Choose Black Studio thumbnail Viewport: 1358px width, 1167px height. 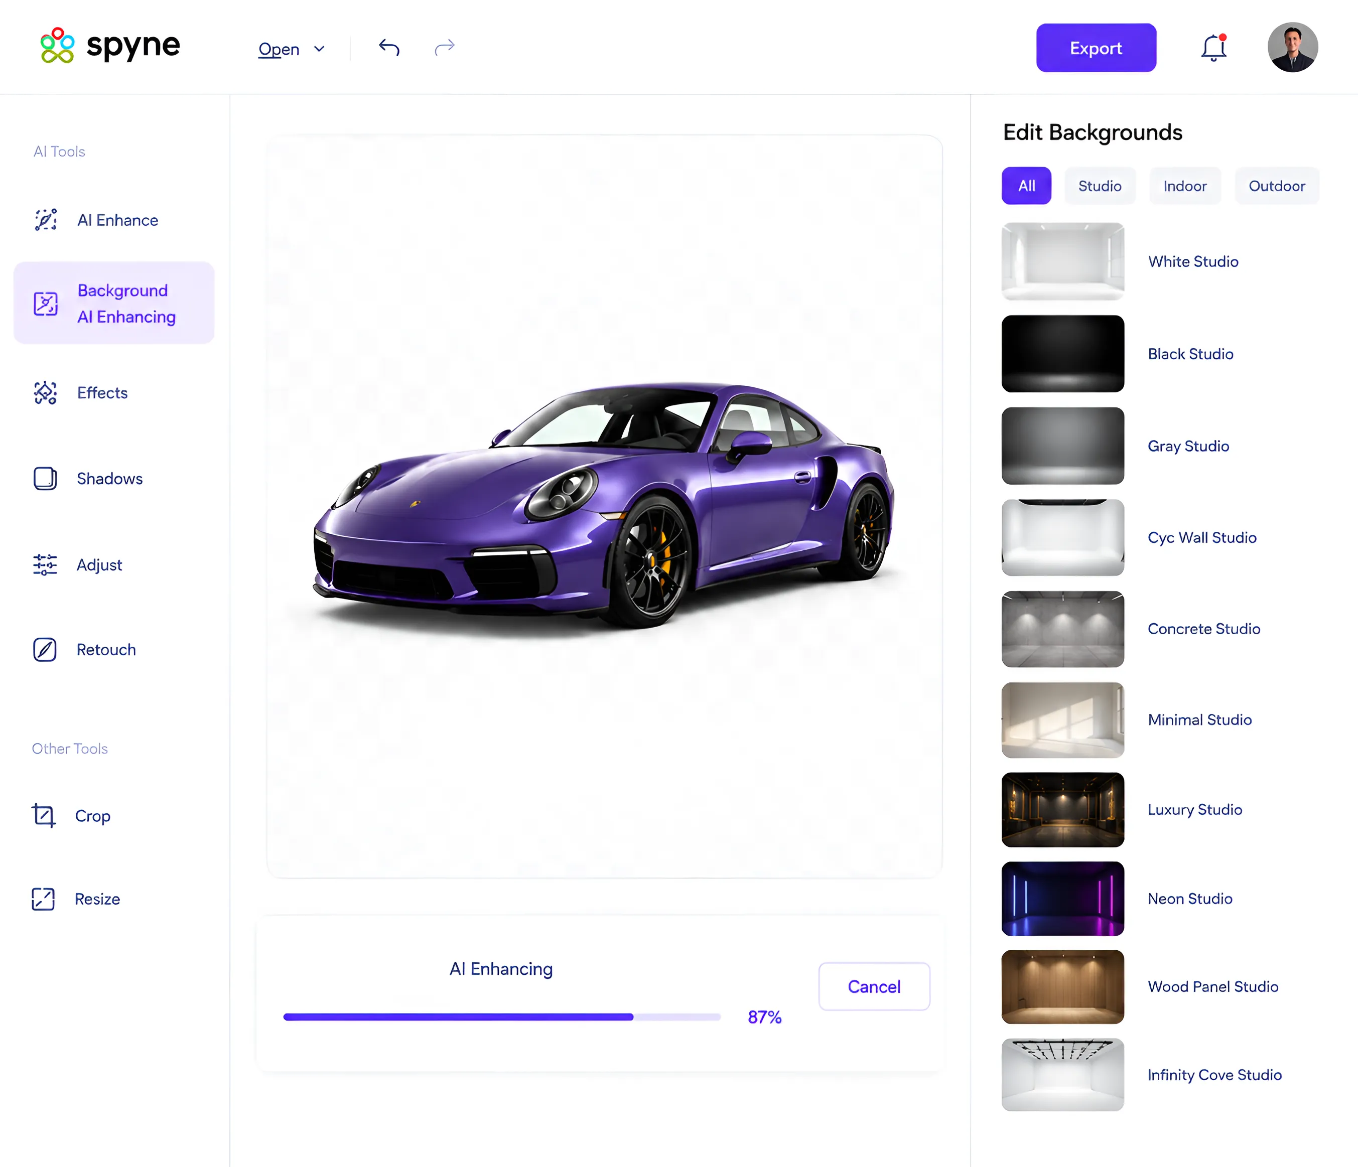pyautogui.click(x=1062, y=354)
